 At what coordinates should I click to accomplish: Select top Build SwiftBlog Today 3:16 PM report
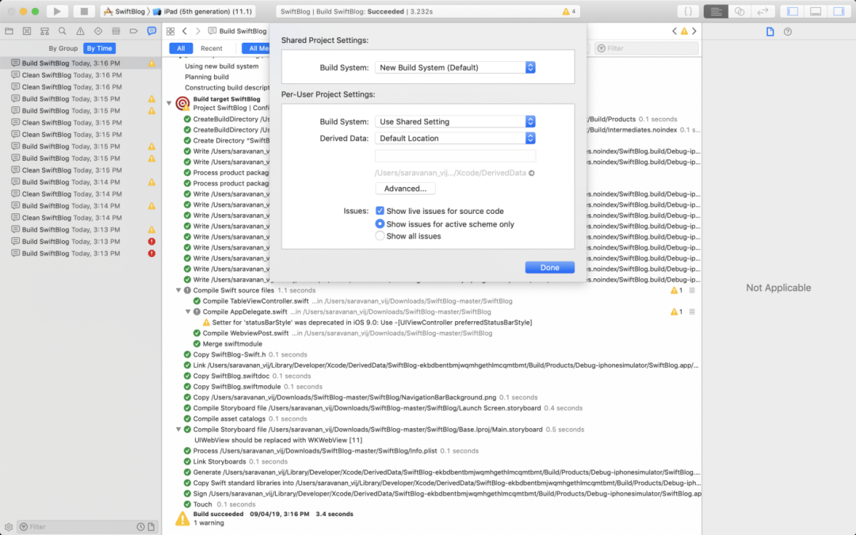81,63
